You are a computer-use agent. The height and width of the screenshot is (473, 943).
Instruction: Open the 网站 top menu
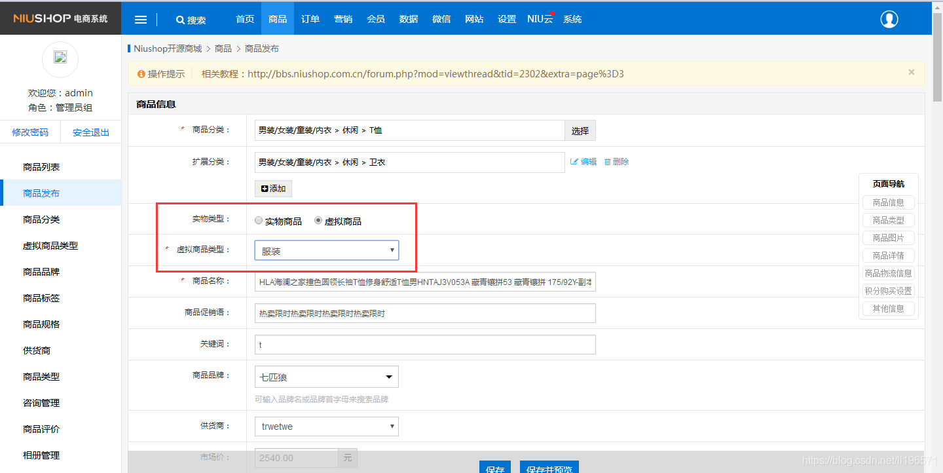(474, 20)
